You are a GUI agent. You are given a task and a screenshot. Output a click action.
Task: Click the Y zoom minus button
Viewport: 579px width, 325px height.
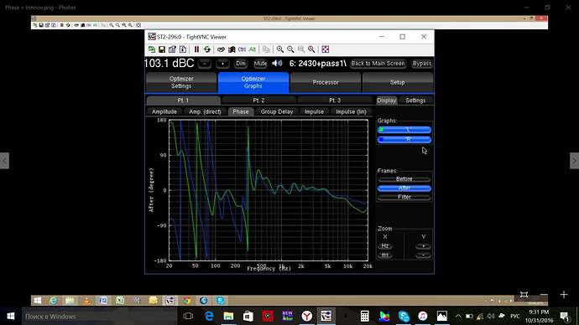[x=423, y=255]
